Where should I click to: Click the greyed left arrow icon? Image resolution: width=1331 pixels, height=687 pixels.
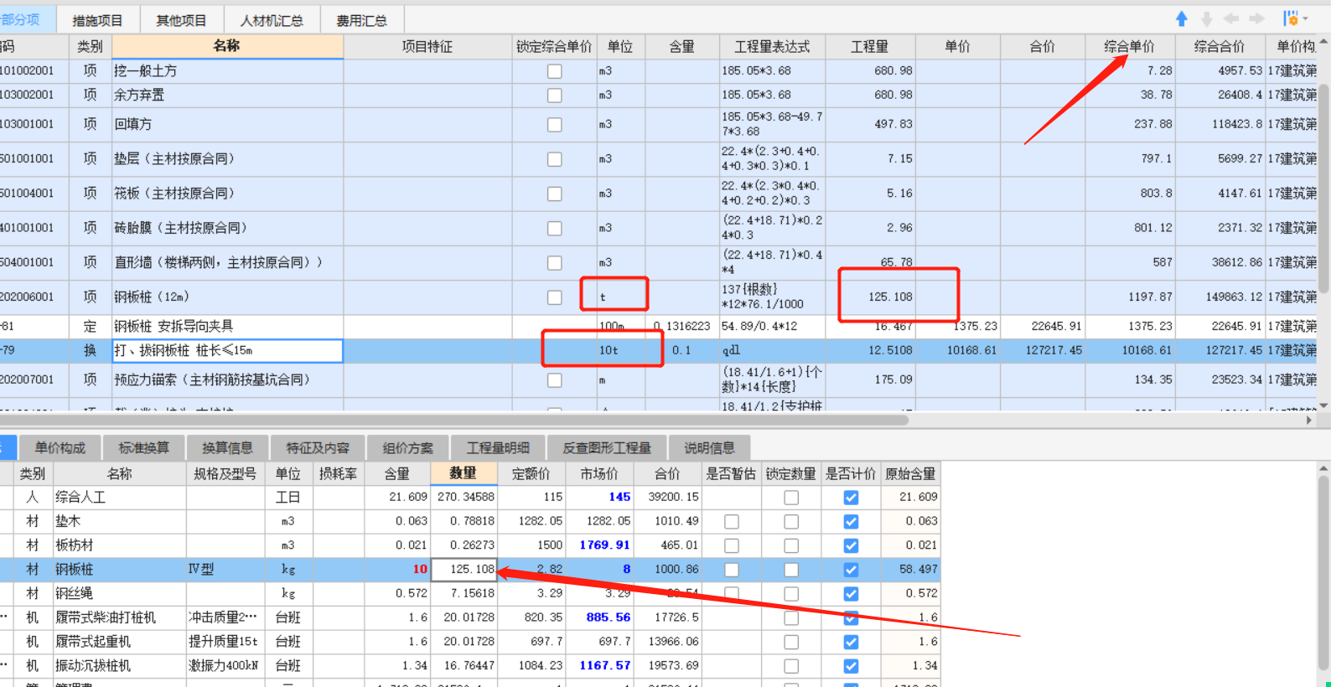(1231, 18)
